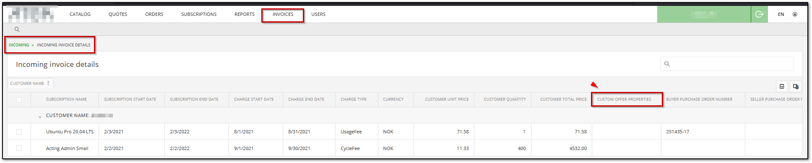This screenshot has height=163, width=812.
Task: Sort by Subscription End Date column
Action: pyautogui.click(x=194, y=99)
